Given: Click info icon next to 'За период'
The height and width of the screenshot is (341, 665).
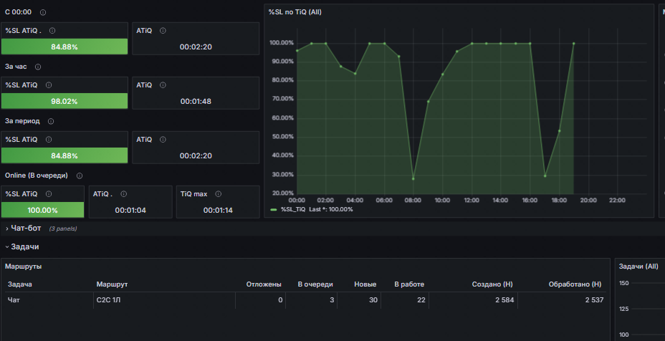Looking at the screenshot, I should tap(50, 121).
